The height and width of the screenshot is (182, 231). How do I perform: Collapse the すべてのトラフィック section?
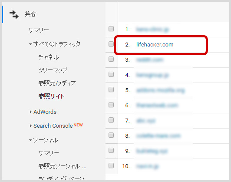coord(30,44)
